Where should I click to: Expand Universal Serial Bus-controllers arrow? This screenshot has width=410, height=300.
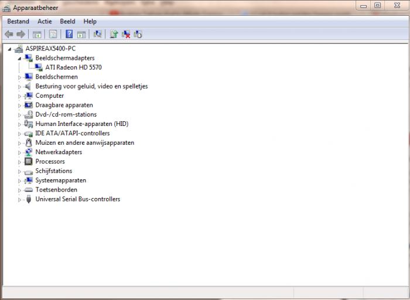[19, 200]
